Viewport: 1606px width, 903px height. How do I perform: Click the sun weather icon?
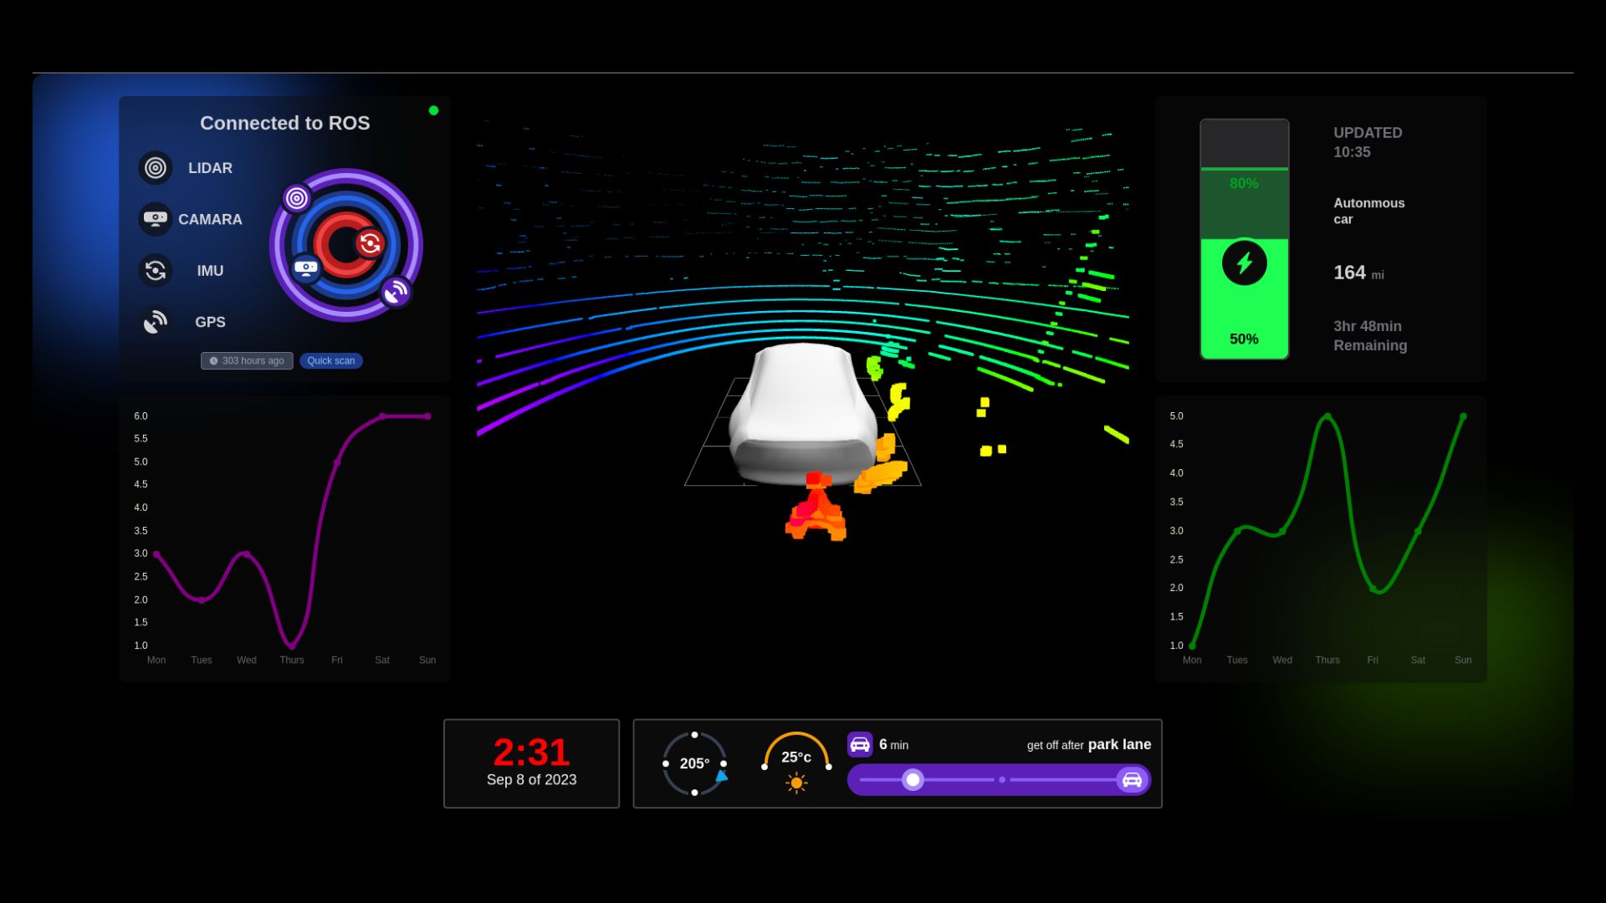tap(796, 783)
